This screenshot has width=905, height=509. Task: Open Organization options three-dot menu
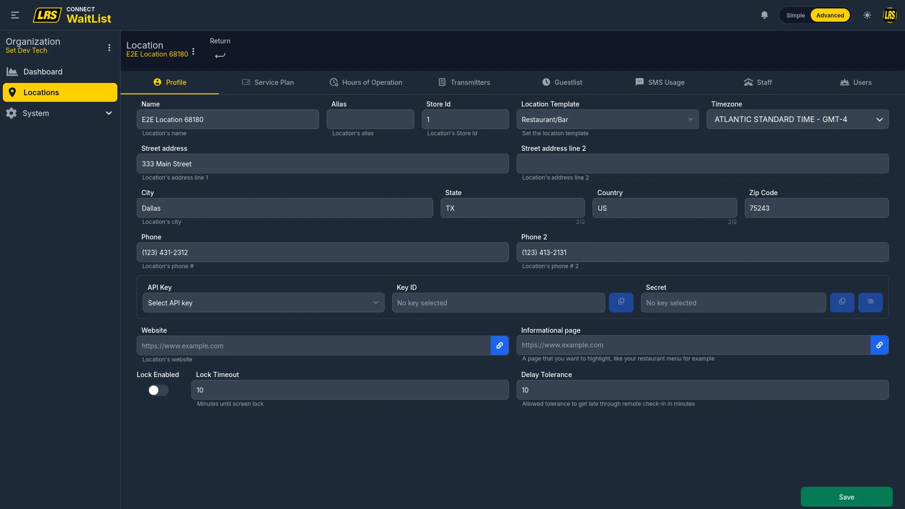109,48
